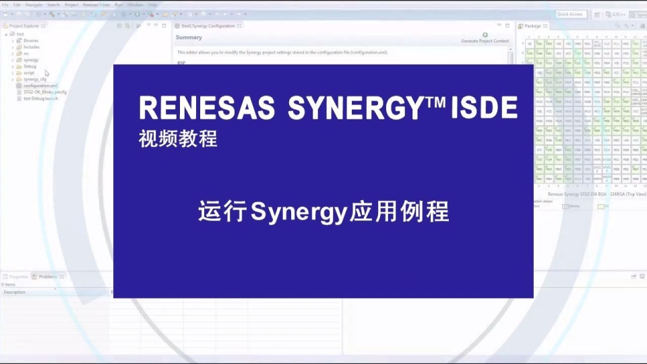Viewport: 647px width, 364px height.
Task: Close the Package view tab
Action: (545, 26)
